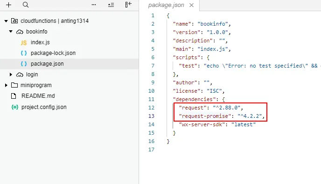Expand the miniprogram folder arrow
Screen dimensions: 321x184
click(x=6, y=85)
